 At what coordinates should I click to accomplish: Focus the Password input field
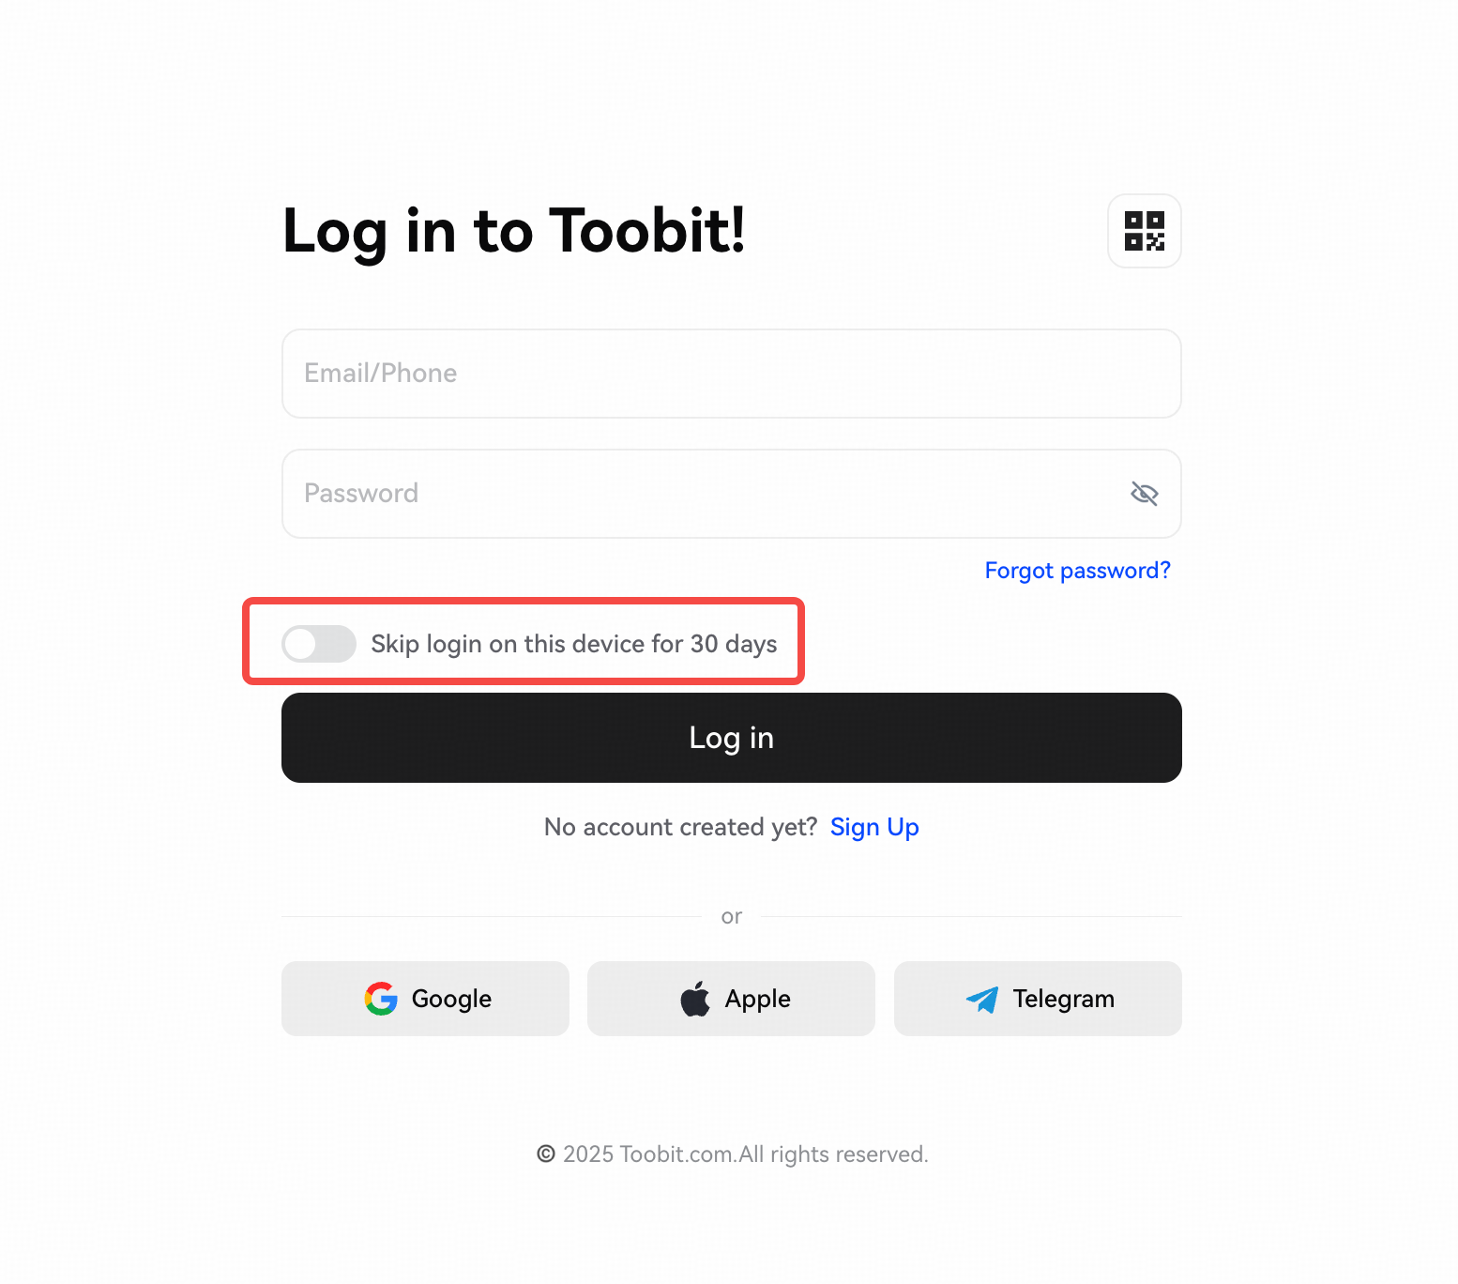click(x=704, y=494)
